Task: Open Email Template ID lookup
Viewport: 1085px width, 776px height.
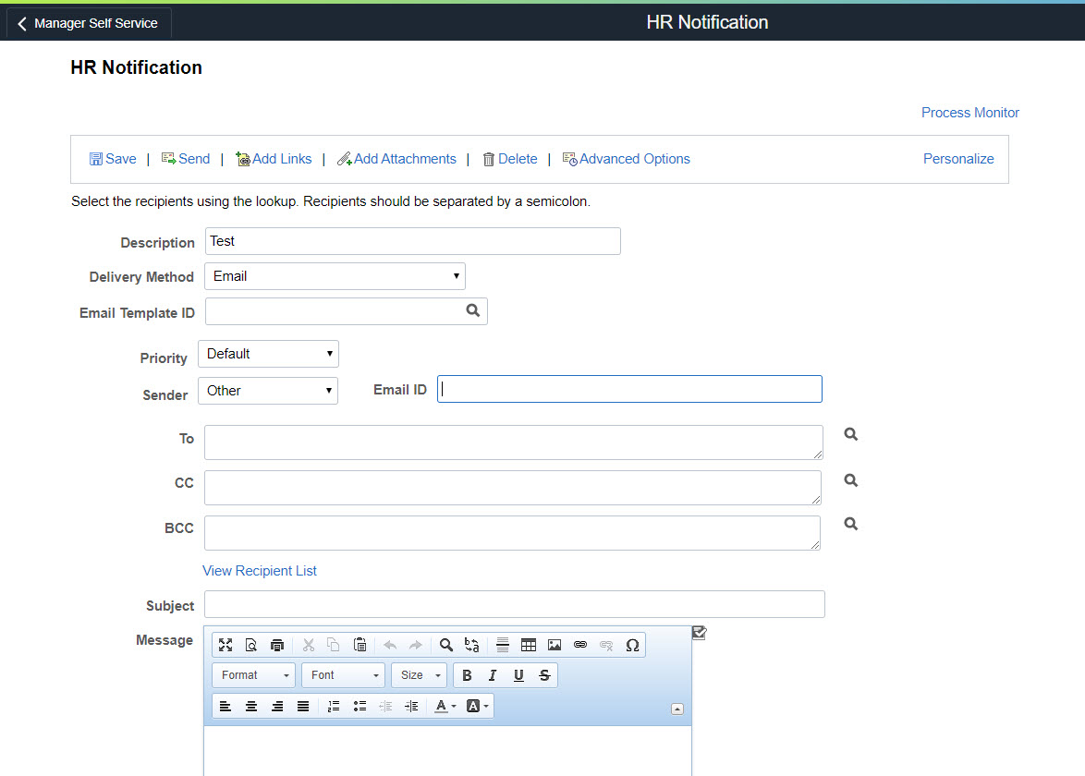Action: tap(473, 311)
